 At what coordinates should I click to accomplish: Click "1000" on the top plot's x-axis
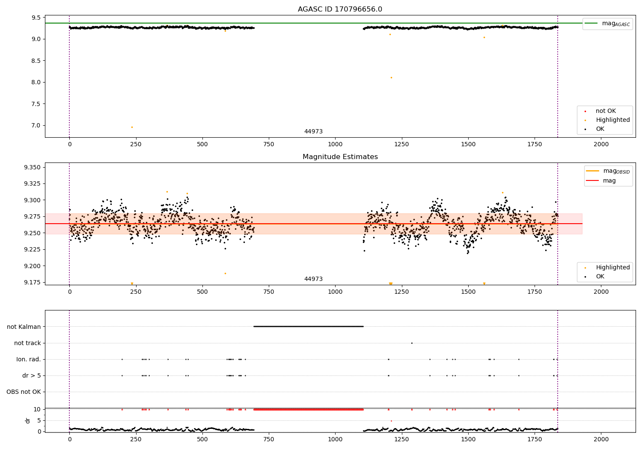click(335, 145)
